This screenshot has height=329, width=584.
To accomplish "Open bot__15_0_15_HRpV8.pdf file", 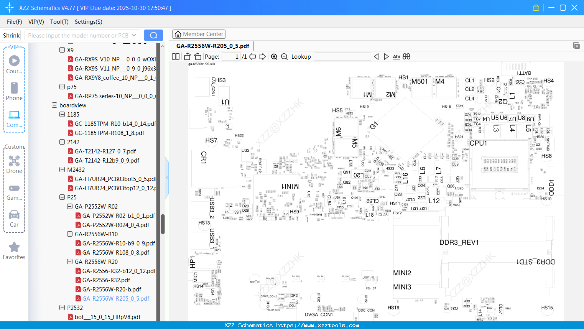I will [x=104, y=317].
